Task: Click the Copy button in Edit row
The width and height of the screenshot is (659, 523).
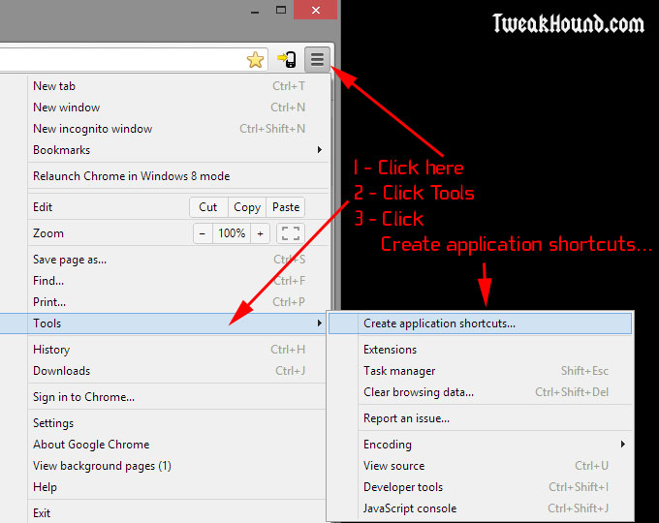Action: click(247, 207)
